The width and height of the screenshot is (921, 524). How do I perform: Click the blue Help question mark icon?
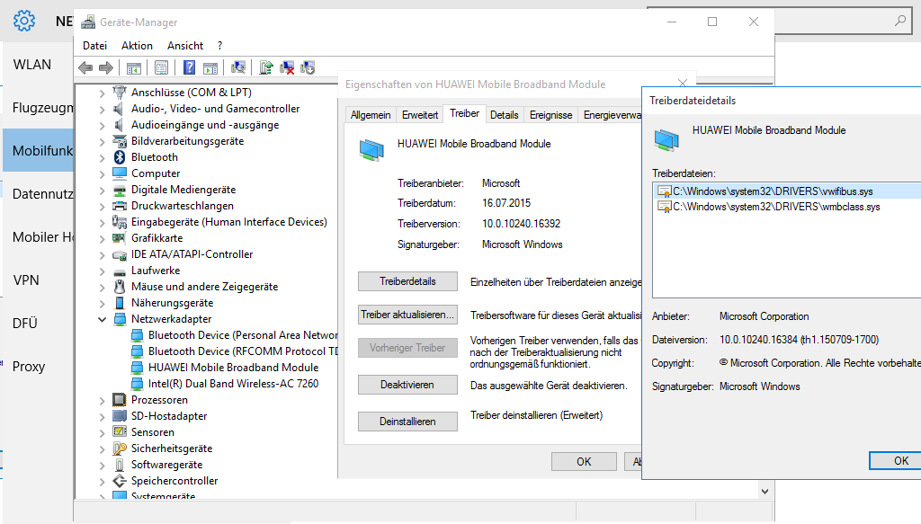pyautogui.click(x=189, y=68)
